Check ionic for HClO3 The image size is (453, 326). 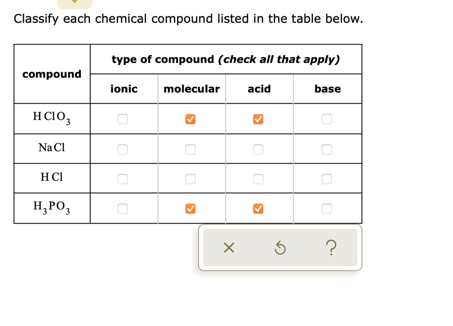(123, 119)
